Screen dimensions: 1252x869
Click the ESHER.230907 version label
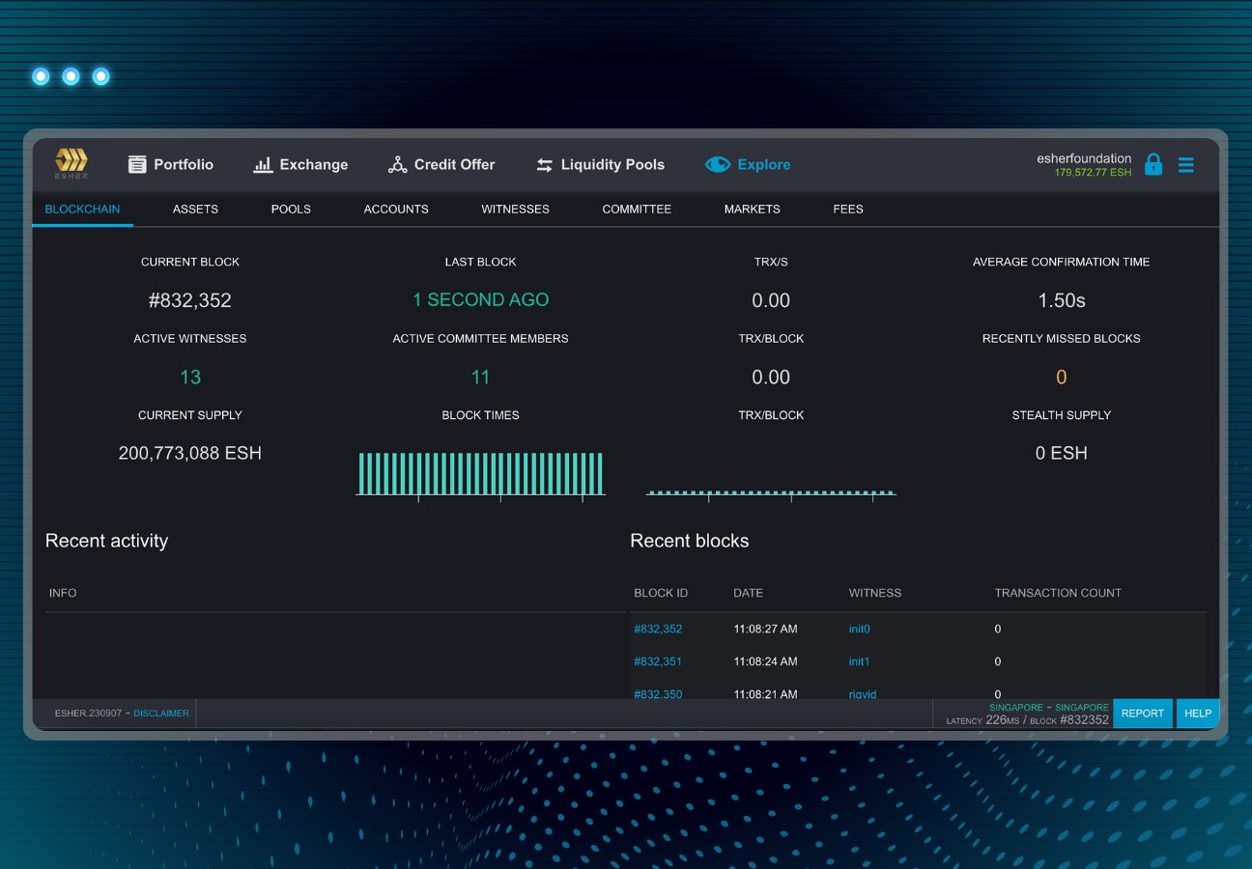[x=89, y=714]
